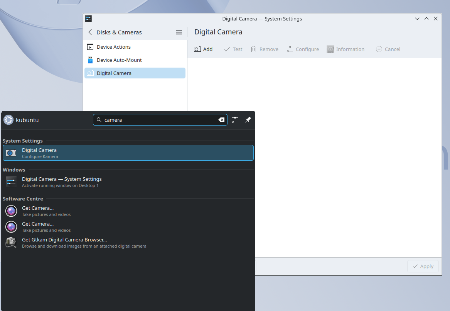Select Device Auto-Mount in the sidebar
450x311 pixels.
point(135,60)
